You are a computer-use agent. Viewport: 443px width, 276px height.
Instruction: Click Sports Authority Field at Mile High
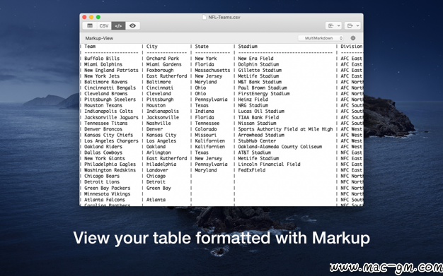coord(285,129)
